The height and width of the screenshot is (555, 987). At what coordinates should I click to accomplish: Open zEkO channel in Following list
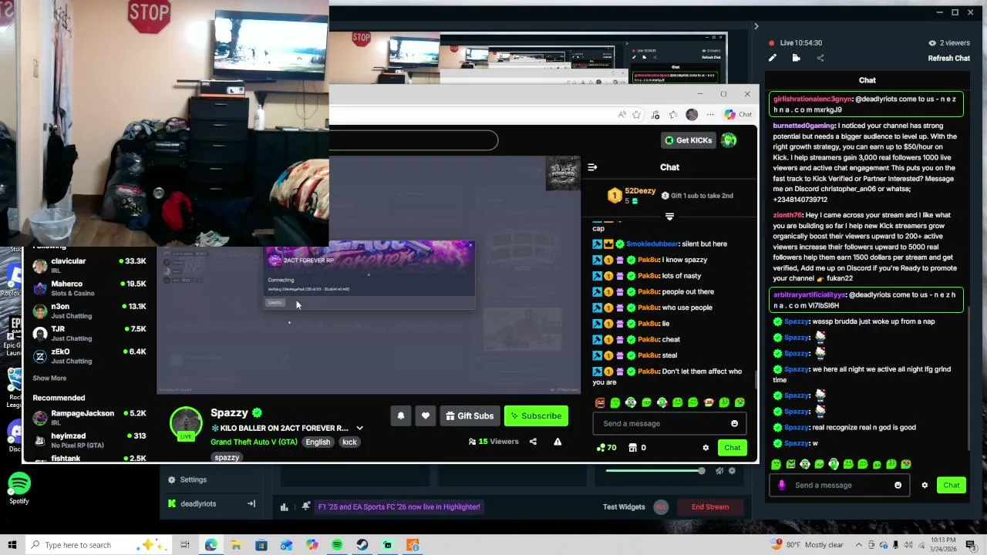pyautogui.click(x=89, y=356)
